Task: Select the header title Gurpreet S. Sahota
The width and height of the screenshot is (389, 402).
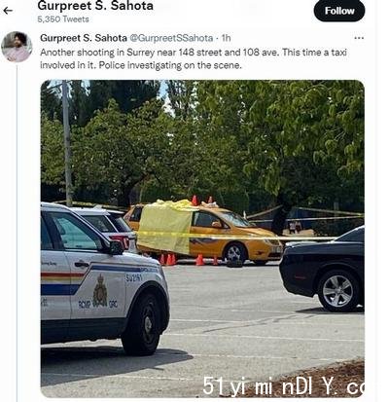Action: (x=95, y=6)
